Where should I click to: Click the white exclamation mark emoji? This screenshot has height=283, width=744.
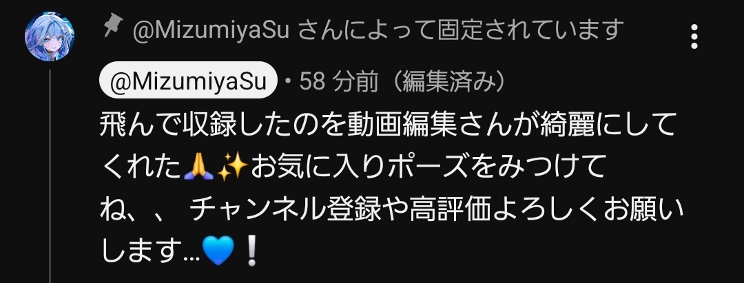coord(252,250)
